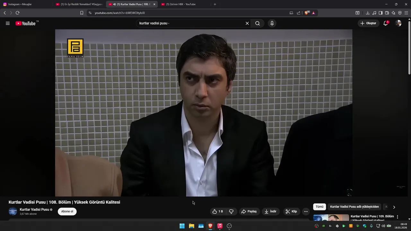Select the Tümü filter chip

(x=319, y=207)
